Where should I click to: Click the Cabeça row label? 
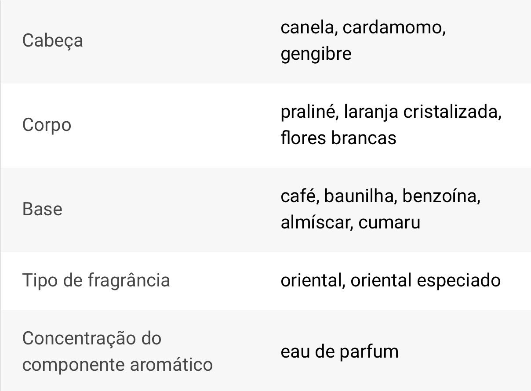(52, 41)
